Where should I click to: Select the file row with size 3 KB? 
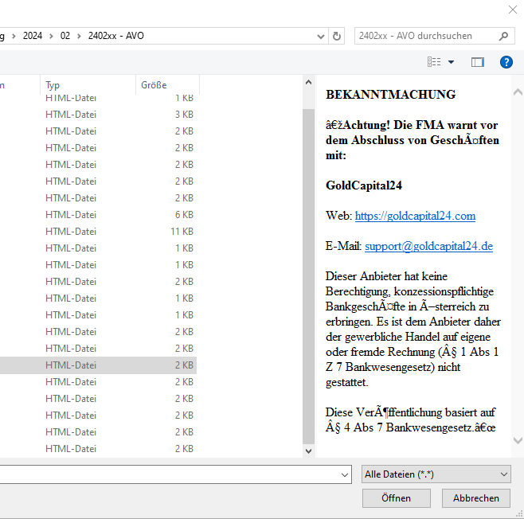tap(98, 115)
